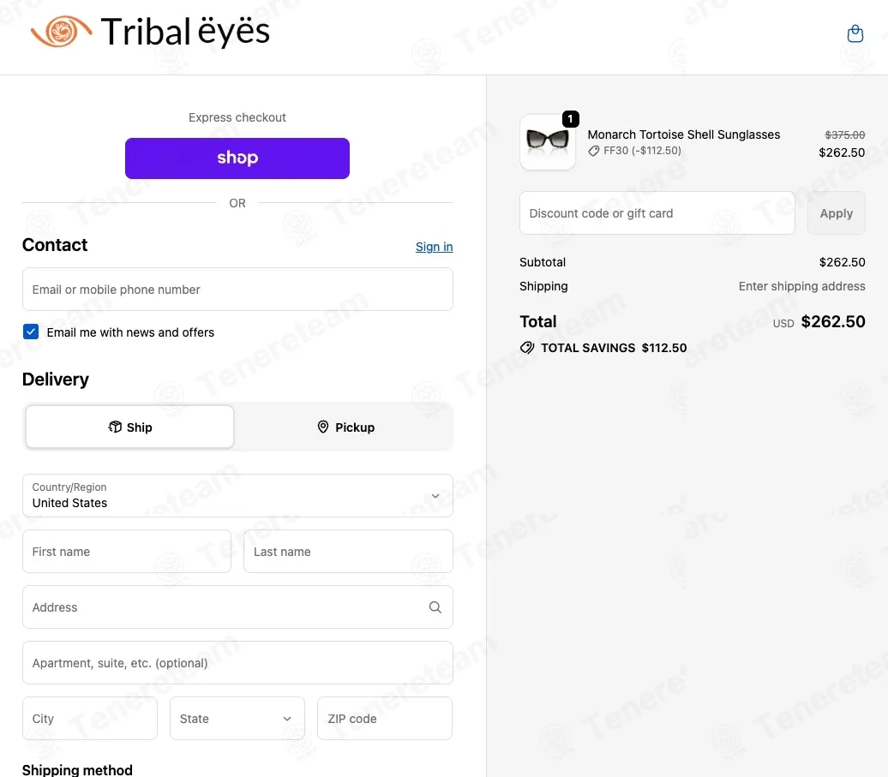Click the Tribal Eyes logo
The image size is (888, 777).
(150, 32)
